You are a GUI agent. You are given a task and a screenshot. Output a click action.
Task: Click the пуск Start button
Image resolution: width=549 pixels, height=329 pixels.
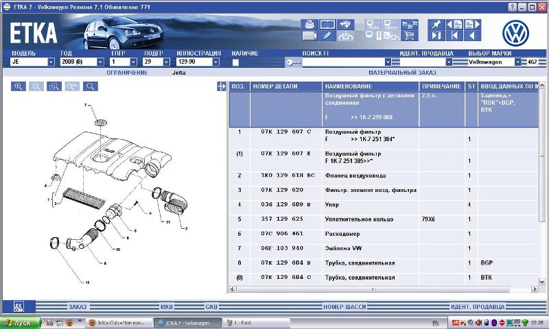[x=21, y=323]
